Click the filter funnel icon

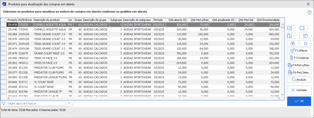pyautogui.click(x=4, y=103)
